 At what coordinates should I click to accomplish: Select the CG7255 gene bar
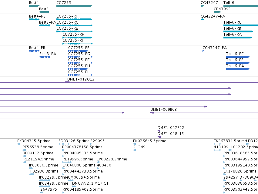(74, 6)
